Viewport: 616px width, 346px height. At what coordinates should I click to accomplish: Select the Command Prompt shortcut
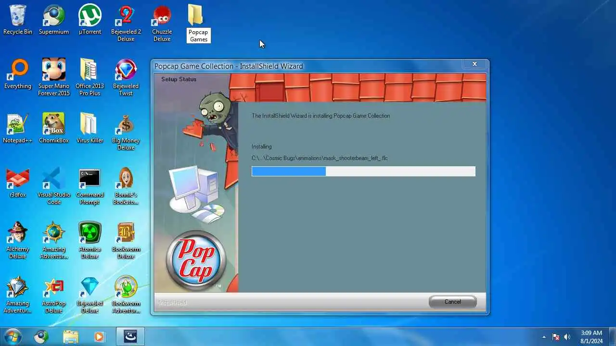tap(90, 186)
